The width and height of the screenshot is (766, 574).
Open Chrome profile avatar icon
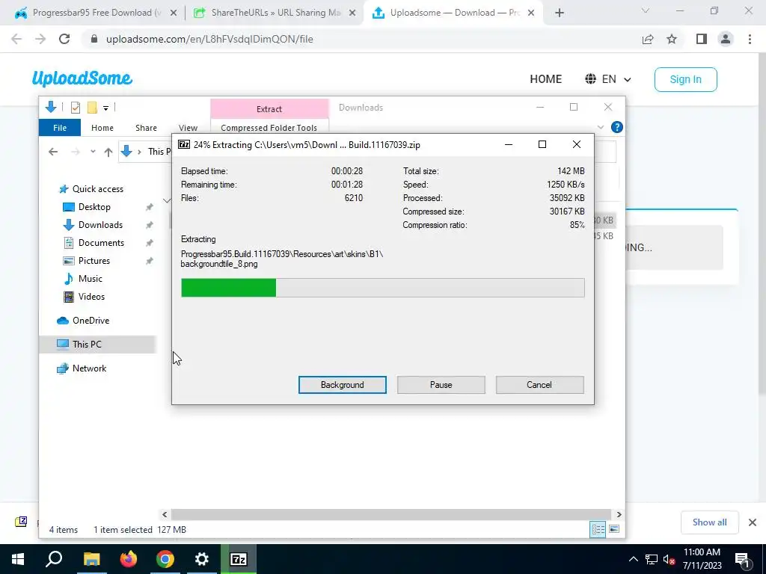click(x=726, y=39)
